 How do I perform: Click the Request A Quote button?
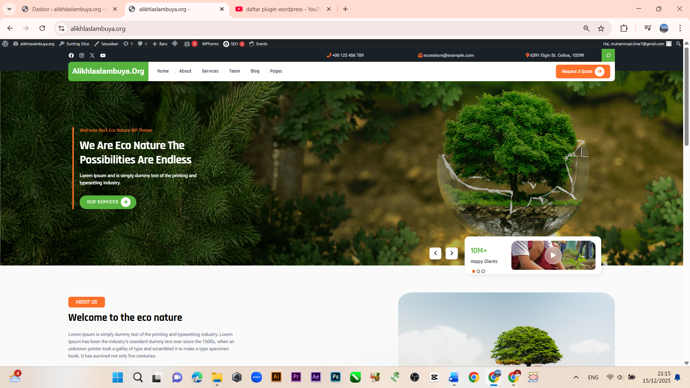click(x=583, y=71)
